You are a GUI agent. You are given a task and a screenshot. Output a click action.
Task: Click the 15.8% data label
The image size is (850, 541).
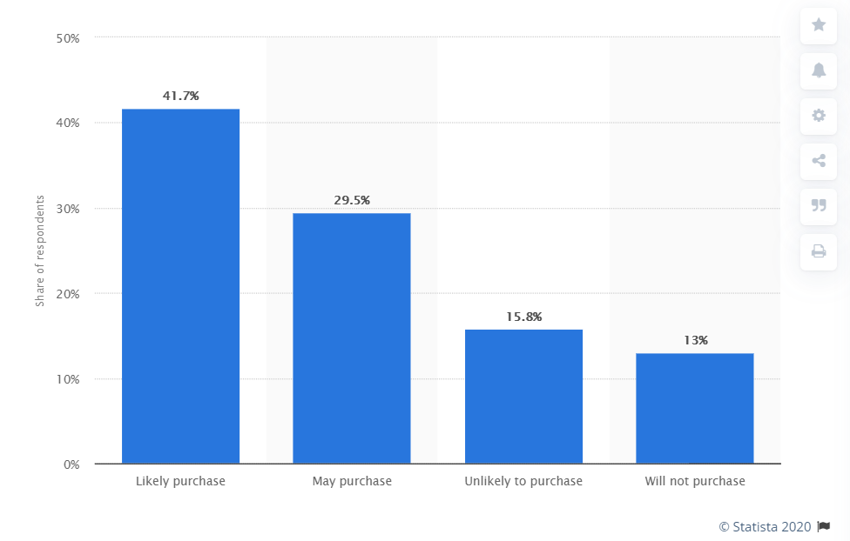point(523,317)
